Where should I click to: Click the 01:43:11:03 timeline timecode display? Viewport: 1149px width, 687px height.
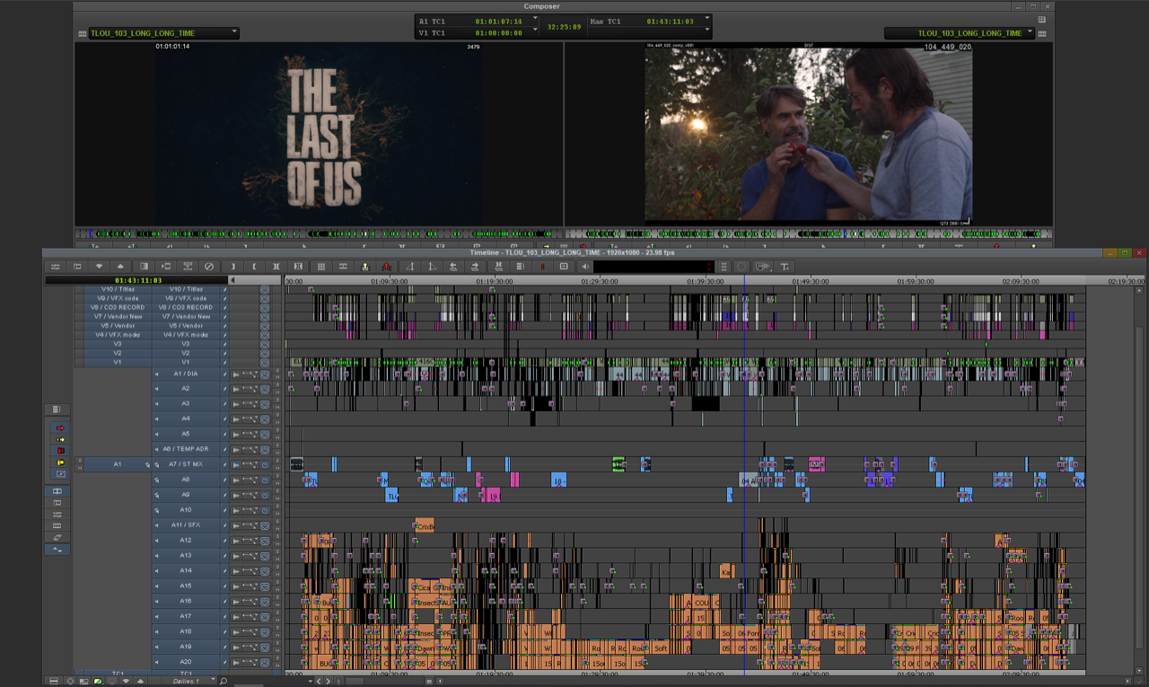[137, 281]
